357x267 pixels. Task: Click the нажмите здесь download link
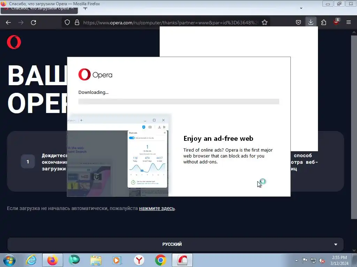[157, 208]
